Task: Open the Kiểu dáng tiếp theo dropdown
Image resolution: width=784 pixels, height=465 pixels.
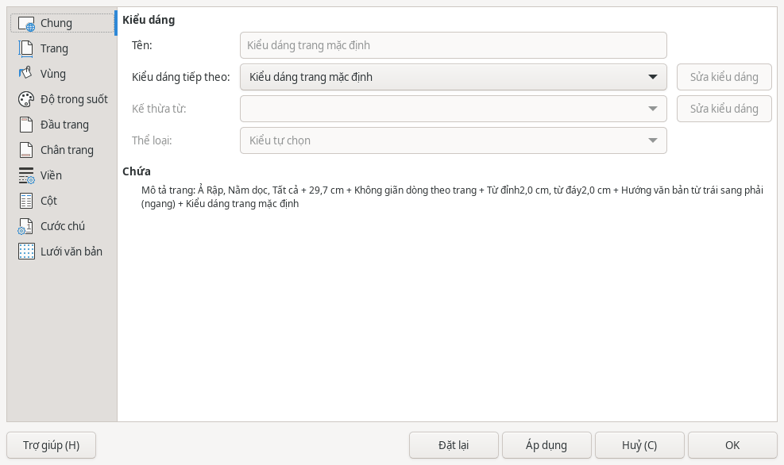Action: click(453, 77)
